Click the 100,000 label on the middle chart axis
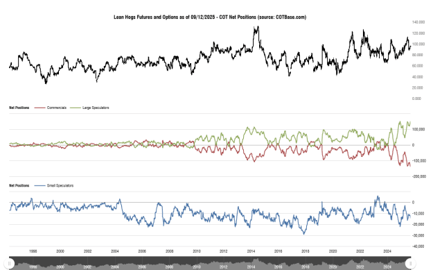433x270 pixels. (418, 130)
